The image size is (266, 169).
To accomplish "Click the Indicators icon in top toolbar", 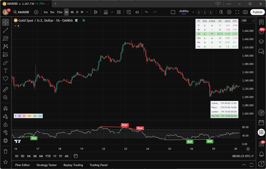I will [x=106, y=12].
